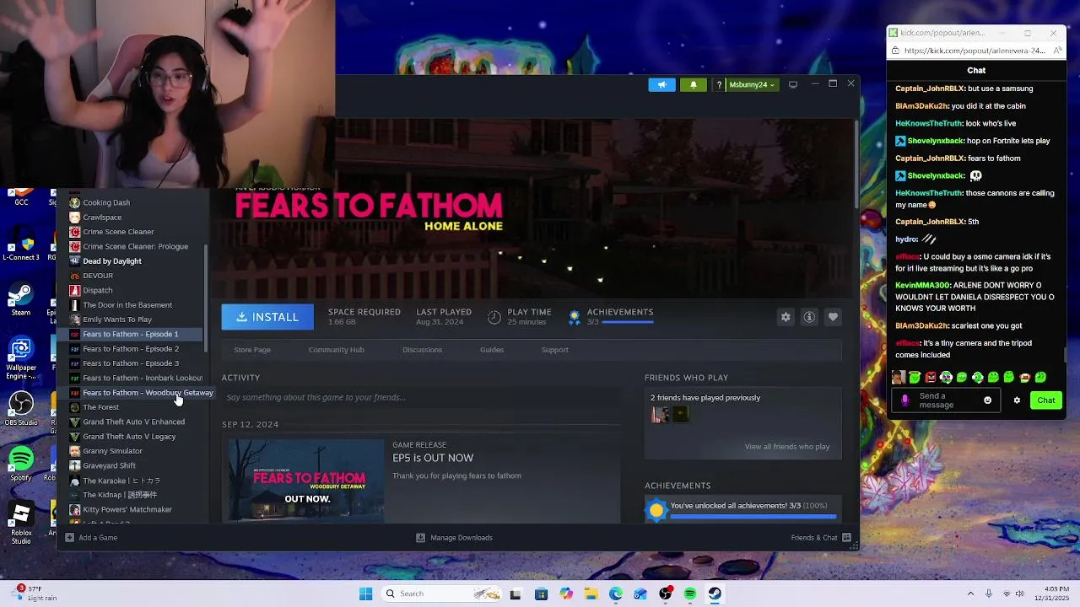Click Add a Game plus button

click(70, 538)
